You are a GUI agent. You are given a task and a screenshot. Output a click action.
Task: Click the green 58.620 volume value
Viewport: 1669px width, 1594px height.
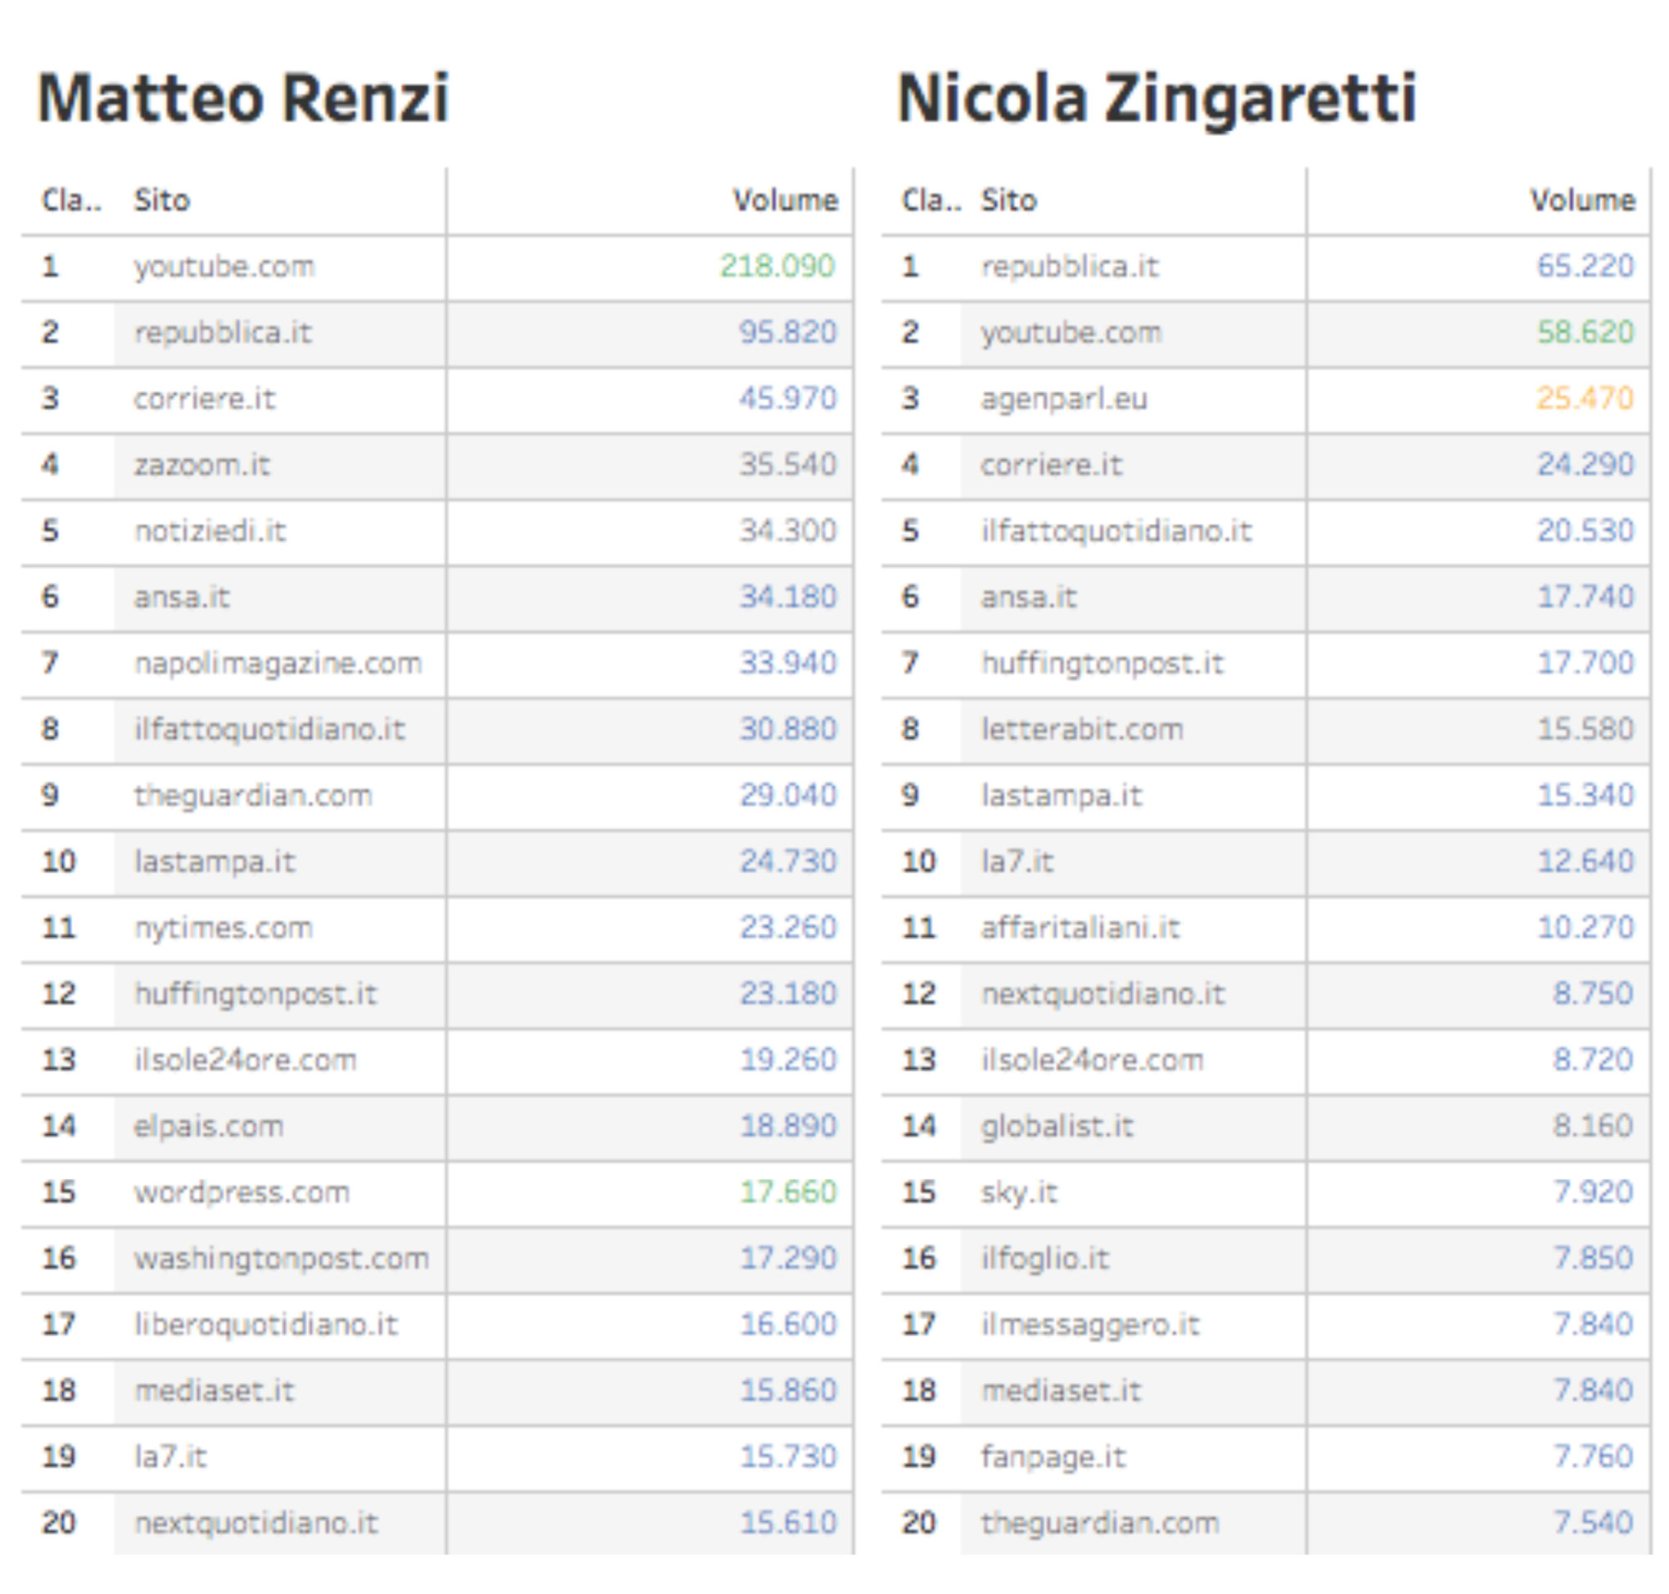tap(1584, 332)
